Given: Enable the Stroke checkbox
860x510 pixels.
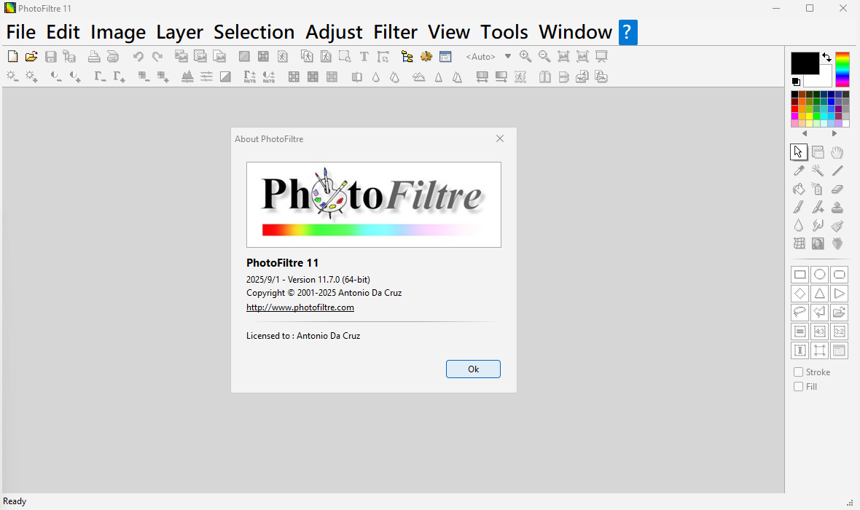Looking at the screenshot, I should pos(799,372).
